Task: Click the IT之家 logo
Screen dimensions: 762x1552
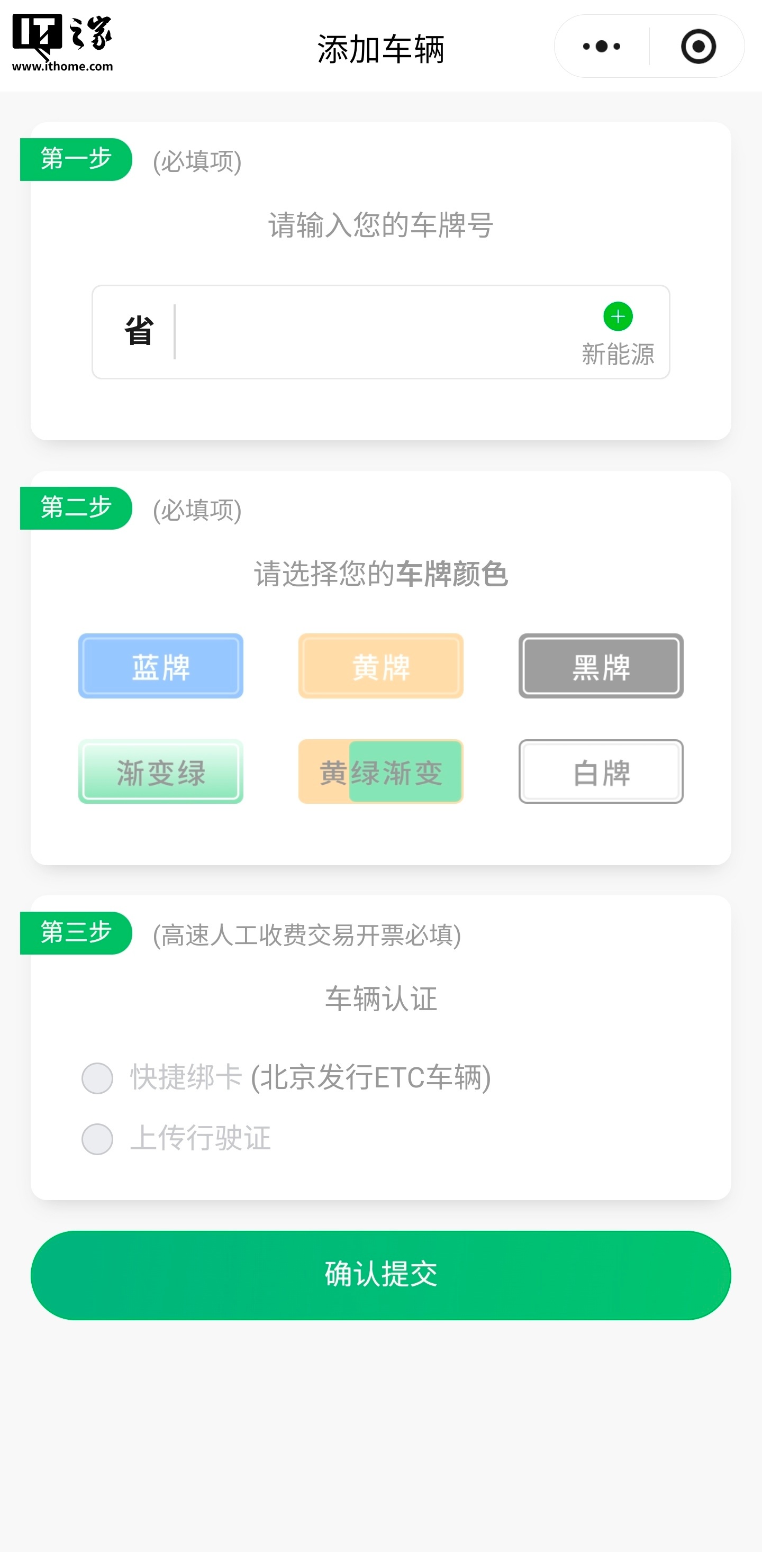Action: click(x=62, y=42)
